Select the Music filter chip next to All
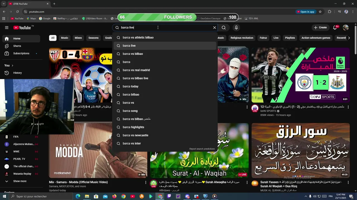The width and height of the screenshot is (357, 200). click(x=64, y=38)
